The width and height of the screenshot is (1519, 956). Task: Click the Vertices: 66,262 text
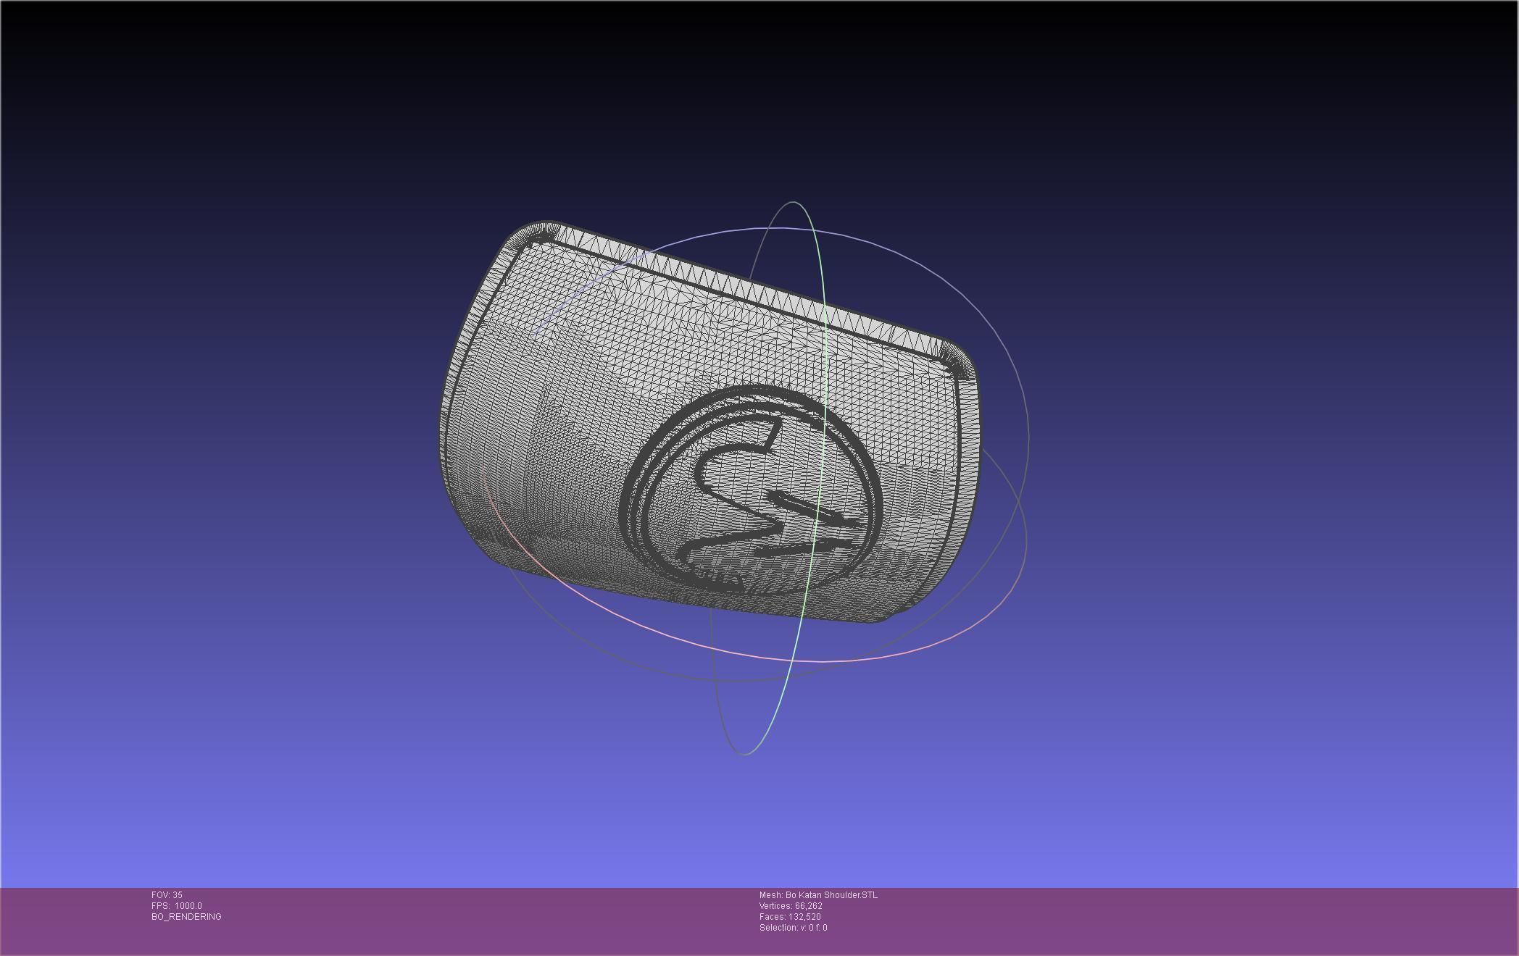[791, 906]
